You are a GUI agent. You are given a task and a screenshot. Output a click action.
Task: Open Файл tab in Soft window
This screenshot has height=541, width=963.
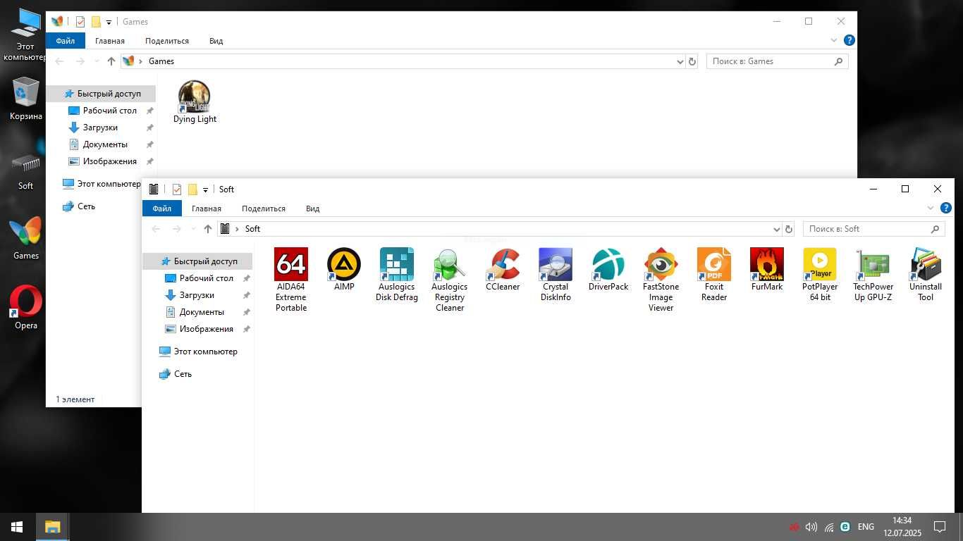coord(162,209)
